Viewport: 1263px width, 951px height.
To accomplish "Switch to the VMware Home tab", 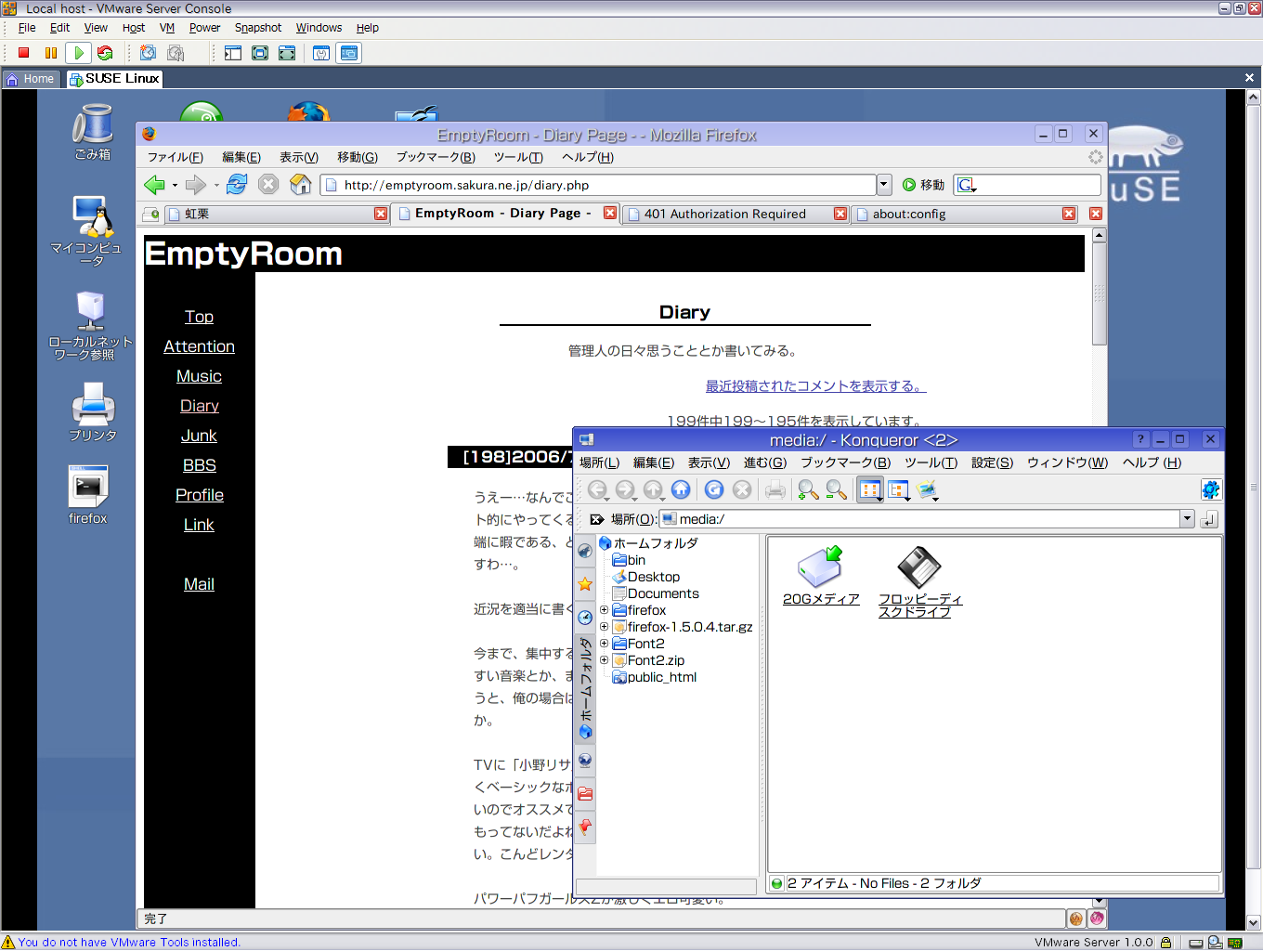I will coord(31,79).
